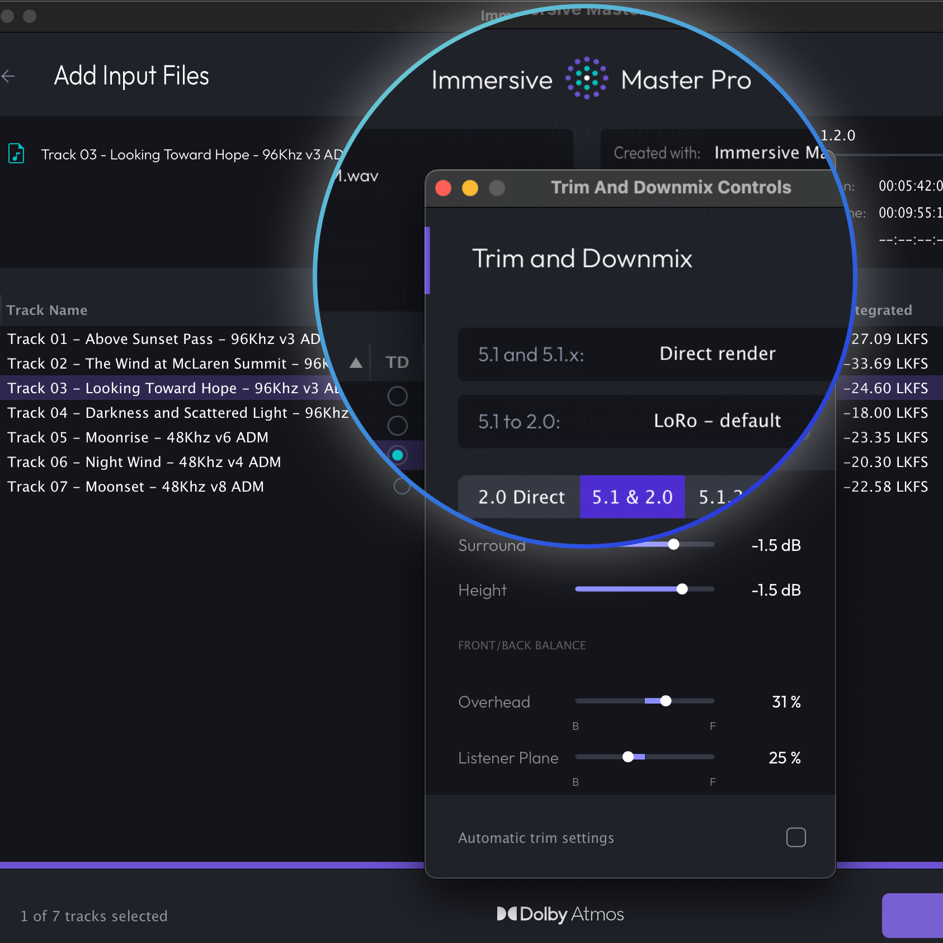Click the Height -1.5 dB value
Viewport: 943px width, 943px height.
click(x=776, y=590)
